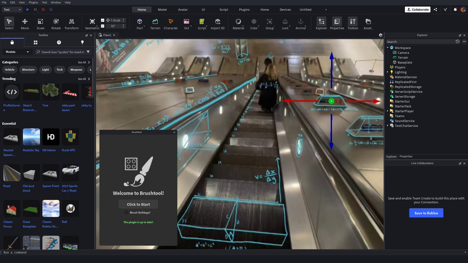Adjust the studs increment stepper
This screenshot has height=263, width=468.
124,20
